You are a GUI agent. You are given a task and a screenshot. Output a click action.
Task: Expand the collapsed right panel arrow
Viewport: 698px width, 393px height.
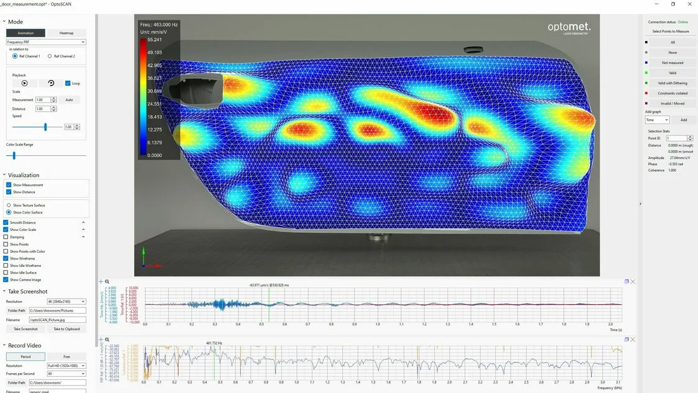click(640, 204)
